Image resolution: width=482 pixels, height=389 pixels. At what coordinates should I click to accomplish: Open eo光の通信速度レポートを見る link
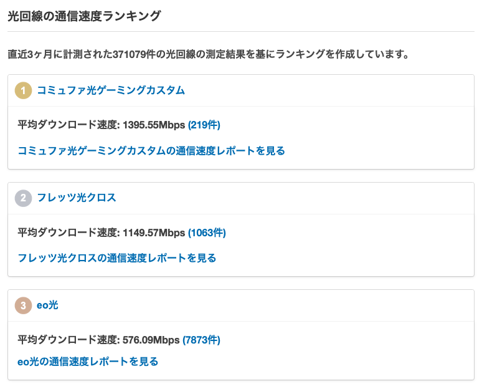[88, 362]
